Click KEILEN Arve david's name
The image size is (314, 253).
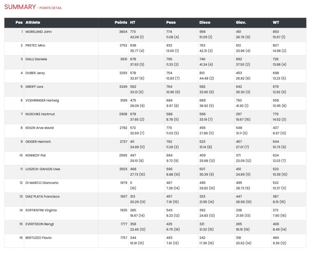coord(40,128)
